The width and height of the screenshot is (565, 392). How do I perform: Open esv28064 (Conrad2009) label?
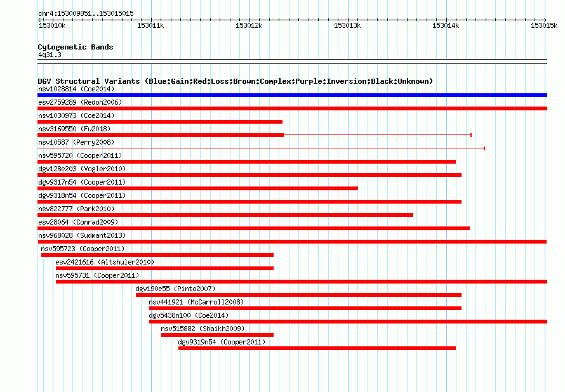78,222
